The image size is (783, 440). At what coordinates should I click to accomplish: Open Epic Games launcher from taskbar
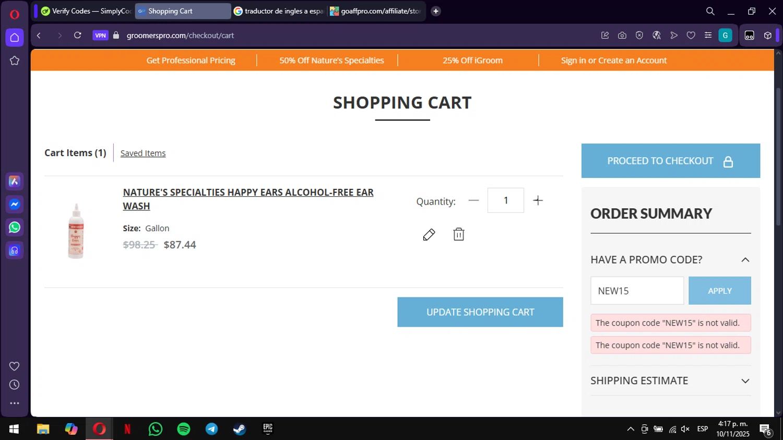click(268, 429)
